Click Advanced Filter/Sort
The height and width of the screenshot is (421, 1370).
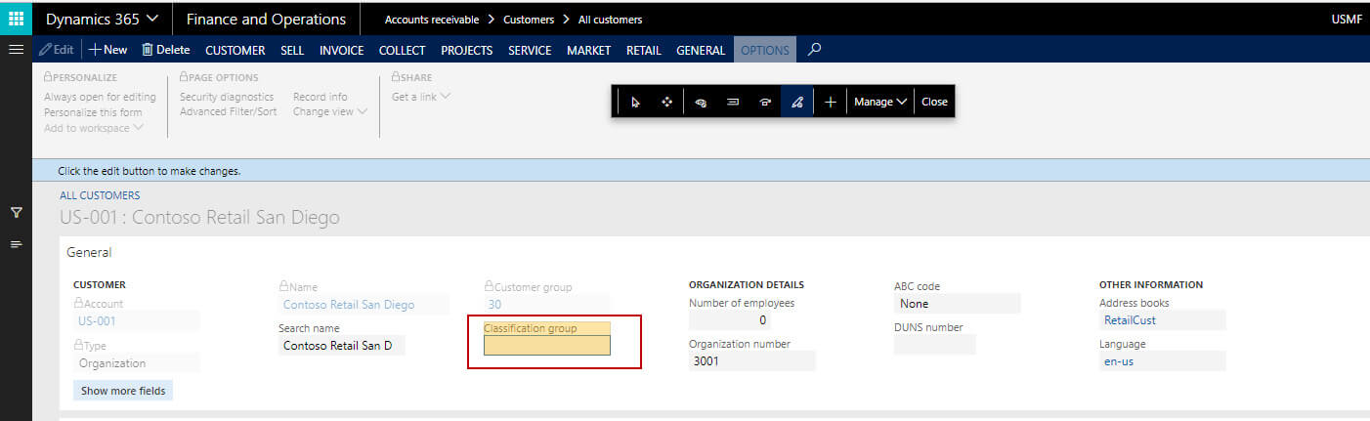tap(229, 111)
